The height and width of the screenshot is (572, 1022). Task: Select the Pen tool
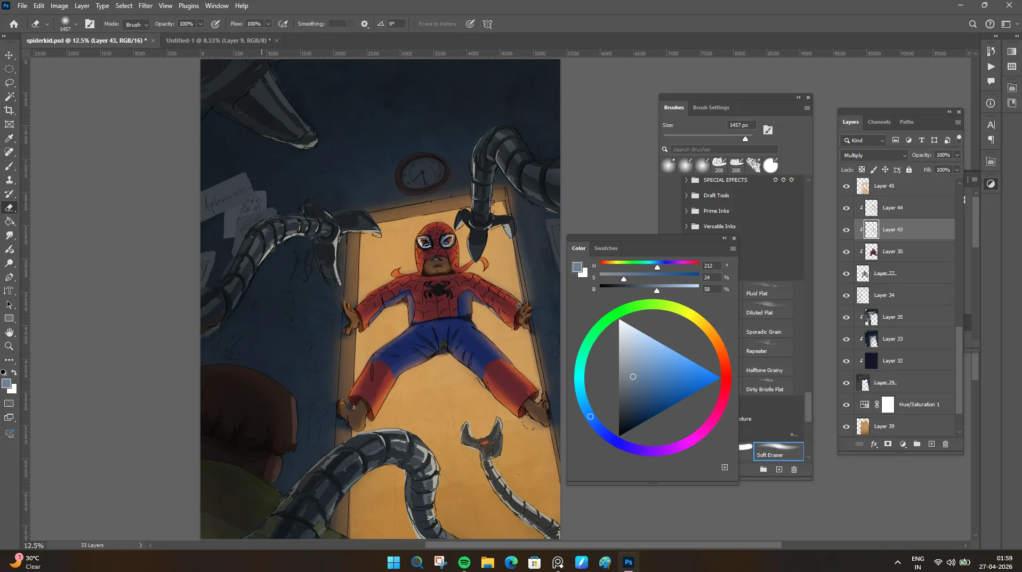[9, 277]
